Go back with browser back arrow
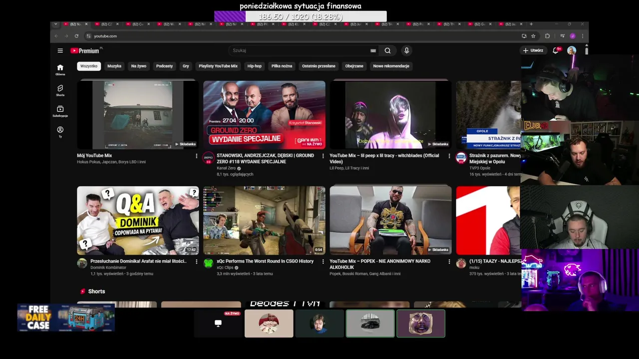The image size is (639, 359). [x=56, y=36]
